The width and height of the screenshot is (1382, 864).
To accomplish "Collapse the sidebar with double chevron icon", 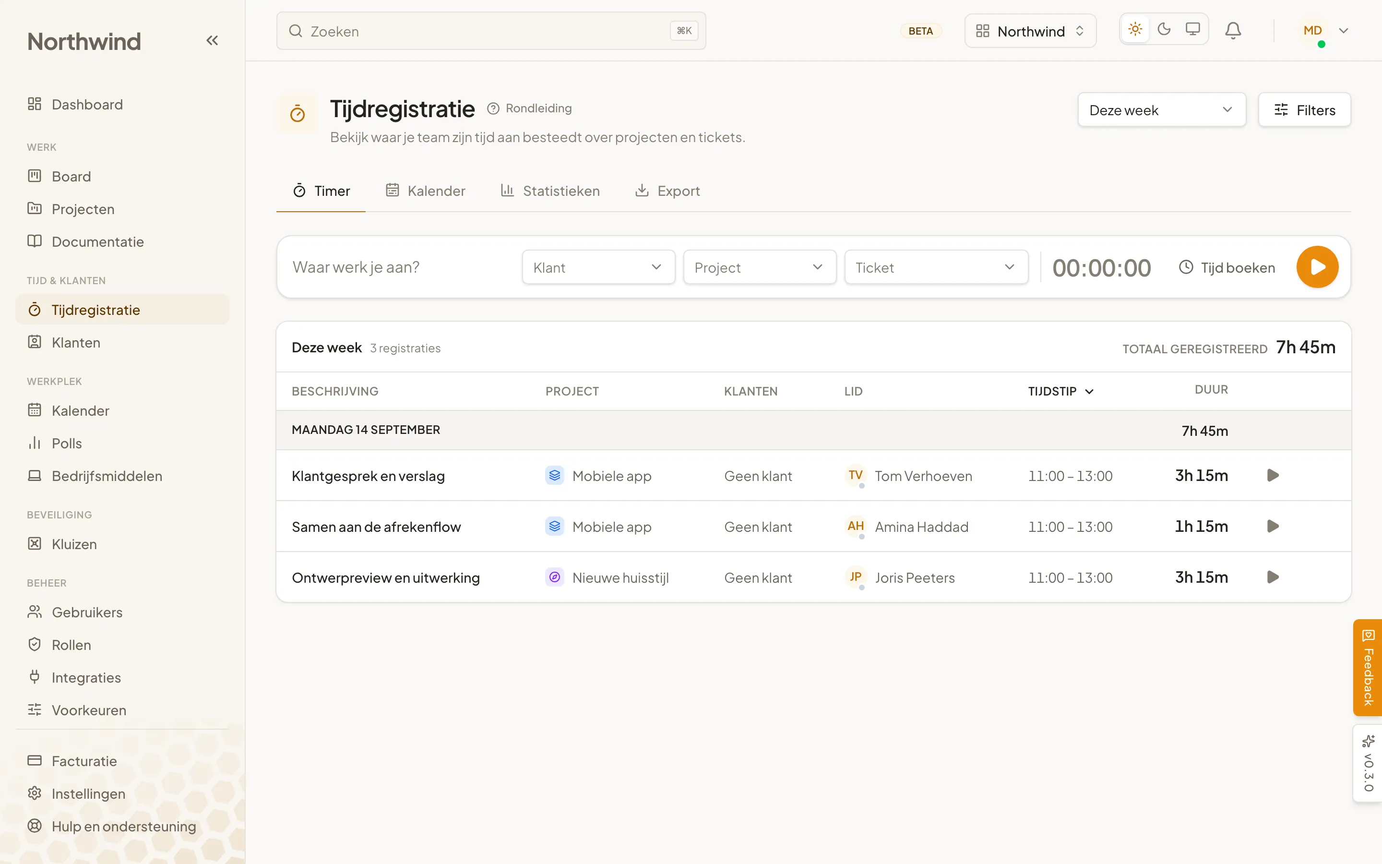I will [x=212, y=41].
